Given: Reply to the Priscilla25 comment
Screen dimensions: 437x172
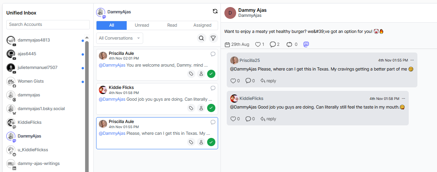Looking at the screenshot, I should (x=268, y=81).
